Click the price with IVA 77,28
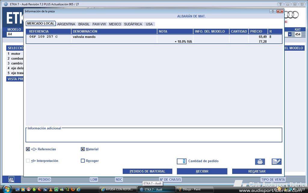Screen dimensions: 308x193 pos(263,42)
